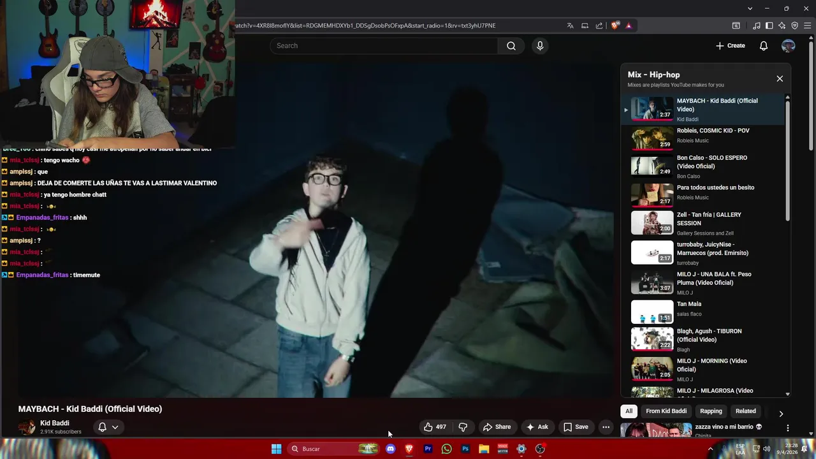Play 'Bon Calso - SOLO ESPERO' from the mix
816x459 pixels.
click(x=702, y=166)
